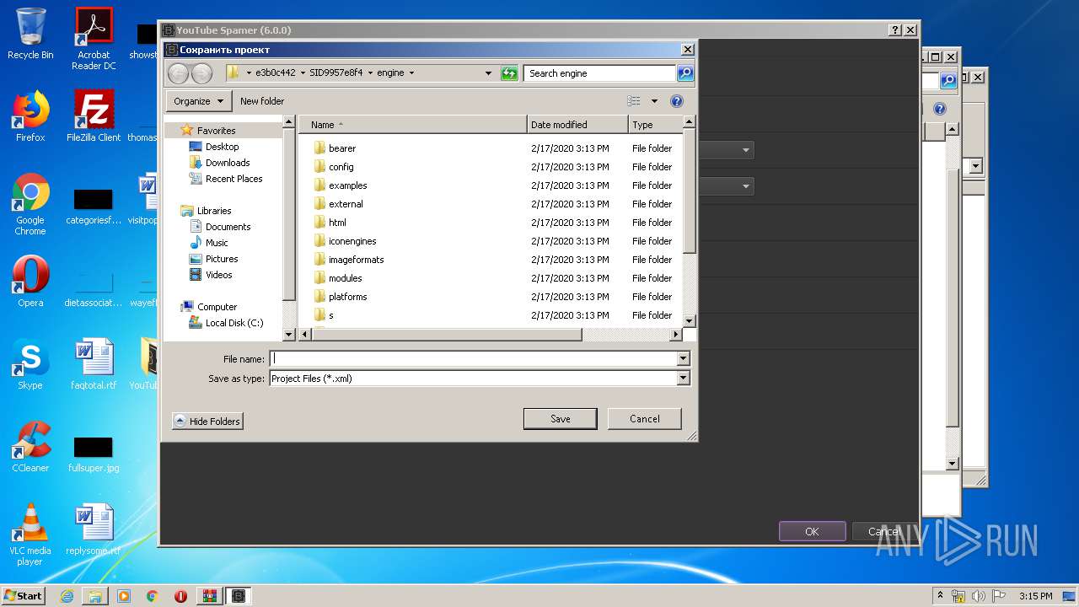Open Save as type combo box
The width and height of the screenshot is (1079, 607).
(x=480, y=379)
